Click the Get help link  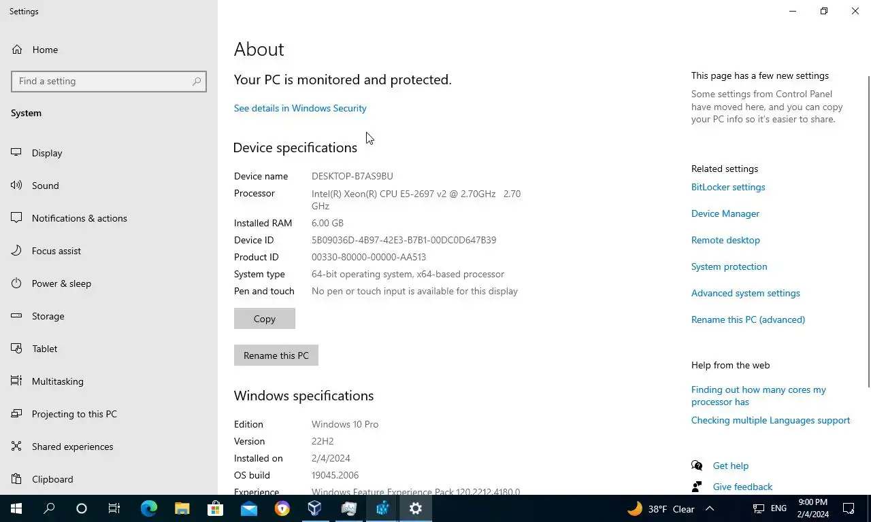tap(731, 466)
